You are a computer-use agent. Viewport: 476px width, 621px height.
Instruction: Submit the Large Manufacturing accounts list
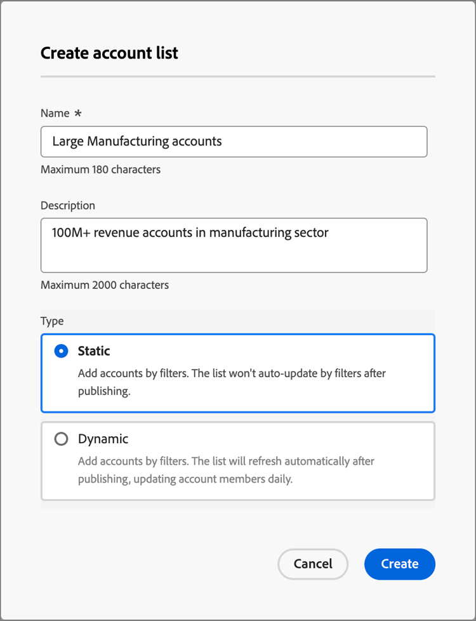point(399,564)
